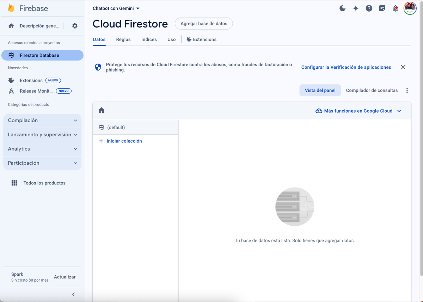
Task: Open the three-dot more options menu
Action: [407, 90]
